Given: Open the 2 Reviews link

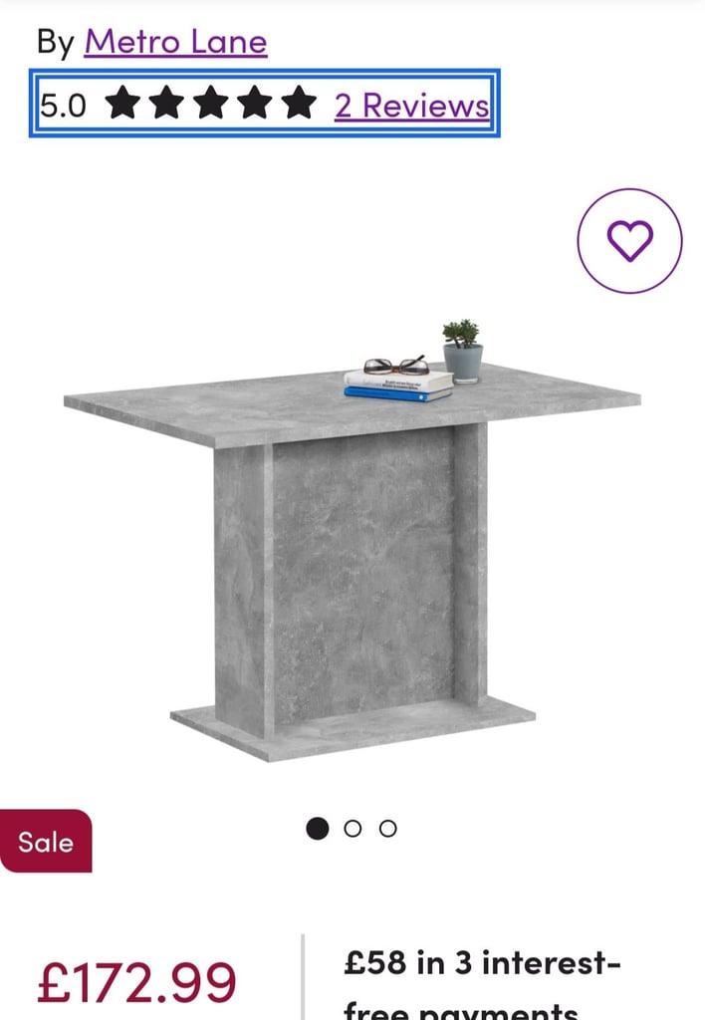Looking at the screenshot, I should click(x=411, y=106).
